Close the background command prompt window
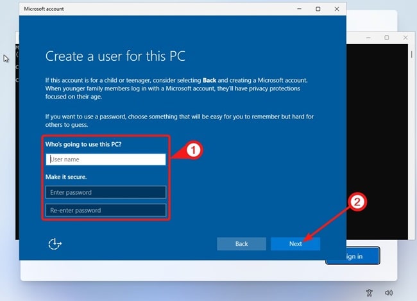Image resolution: width=417 pixels, height=301 pixels. tap(404, 38)
